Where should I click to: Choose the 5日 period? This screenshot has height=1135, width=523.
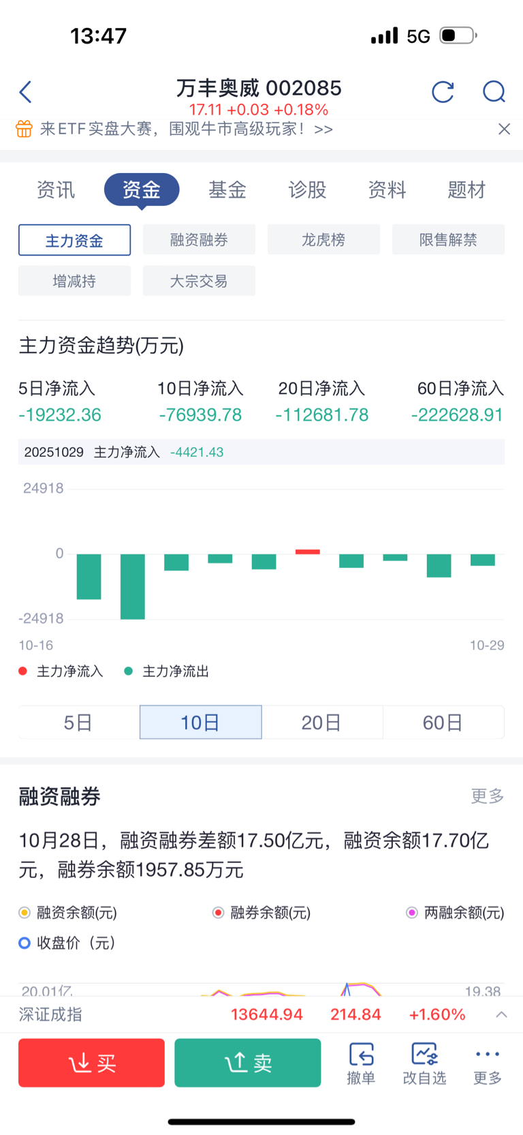click(x=78, y=723)
